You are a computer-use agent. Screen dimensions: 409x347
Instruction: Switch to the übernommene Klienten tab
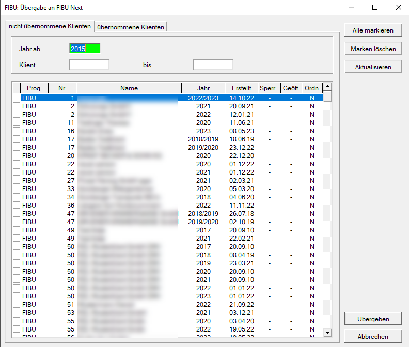pos(131,27)
